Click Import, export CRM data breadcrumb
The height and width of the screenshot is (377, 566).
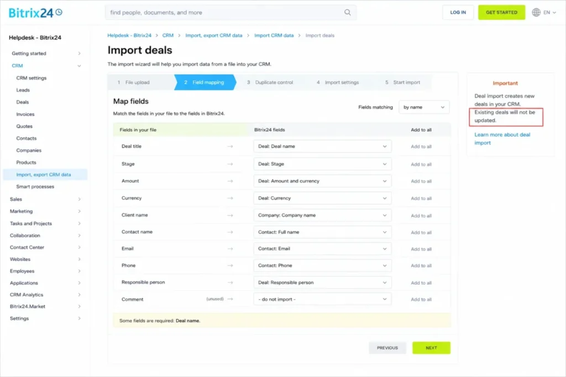214,35
